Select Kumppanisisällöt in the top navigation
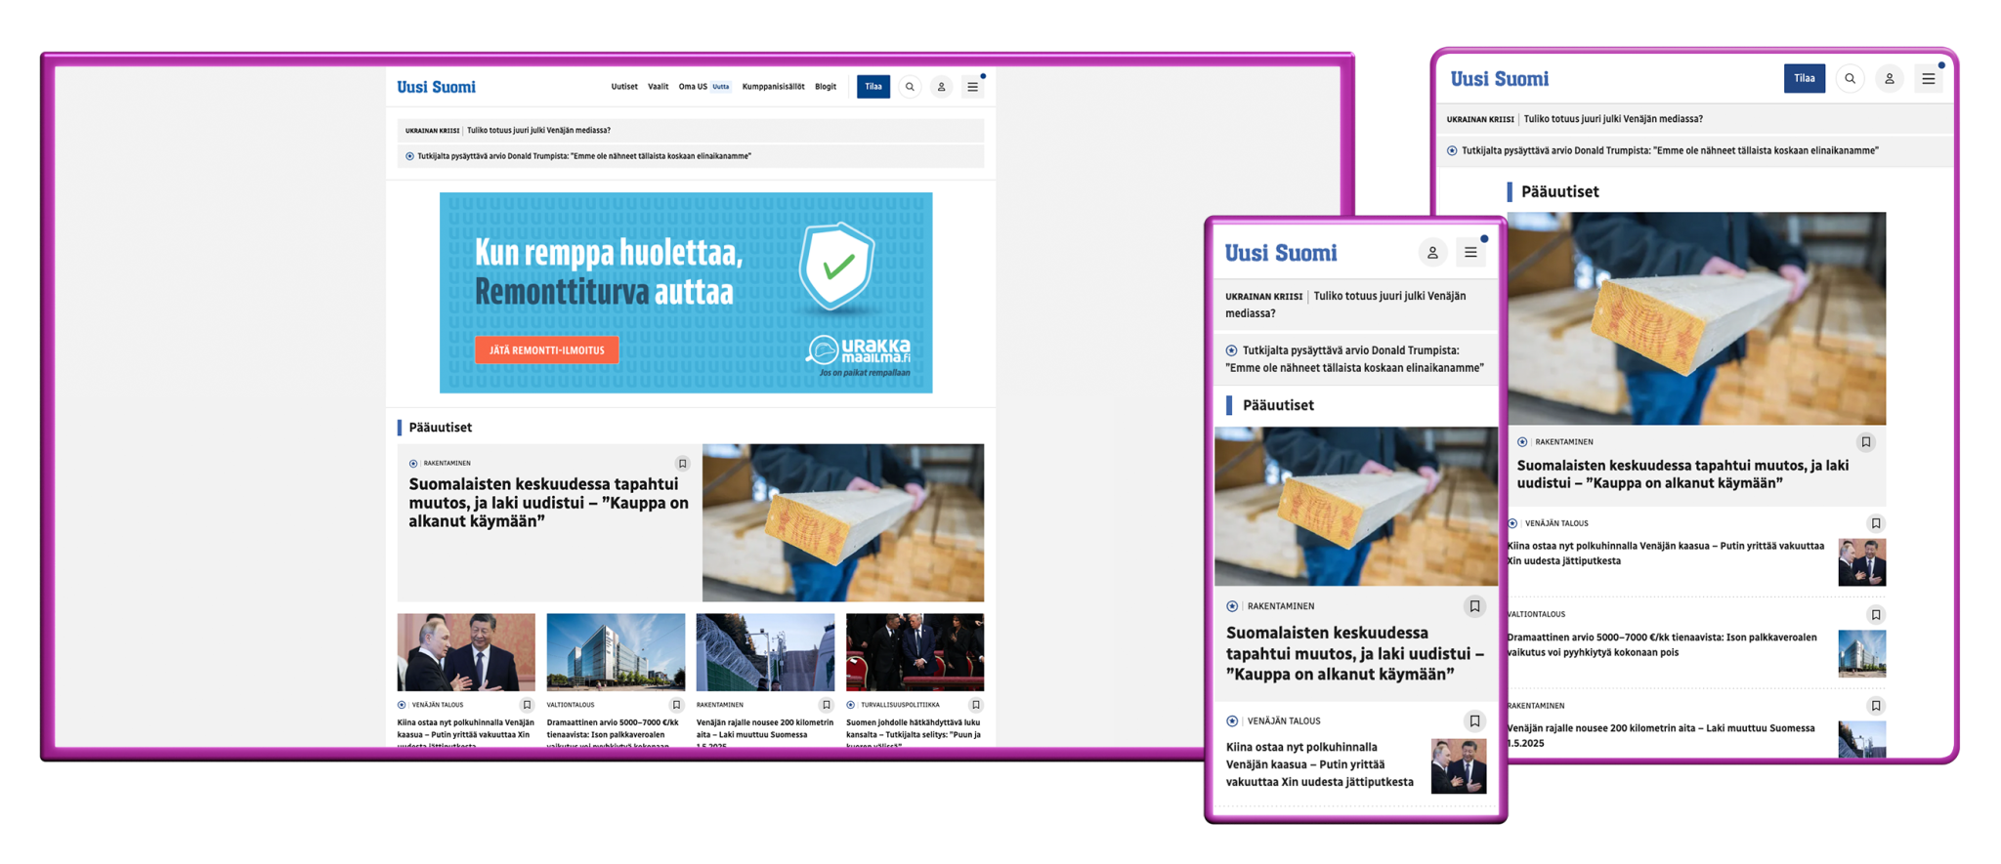 pos(773,87)
